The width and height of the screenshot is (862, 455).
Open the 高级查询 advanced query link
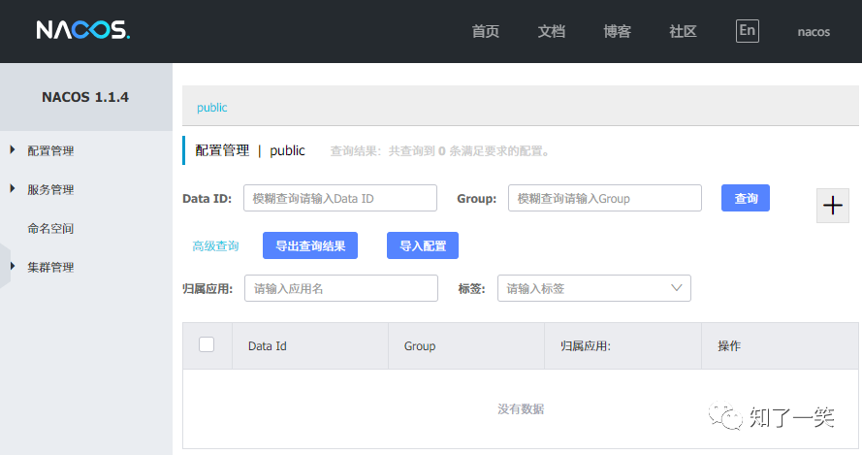pos(215,246)
